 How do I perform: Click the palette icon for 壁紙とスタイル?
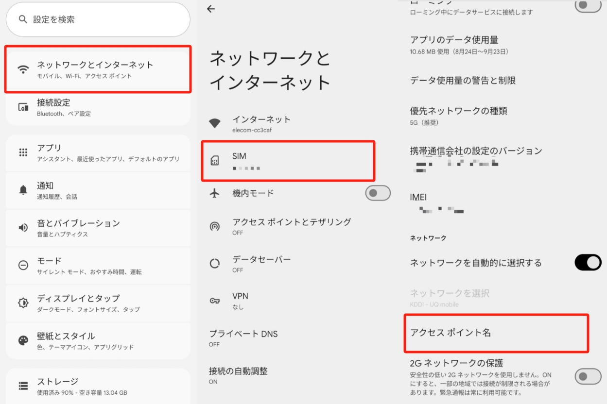pos(23,340)
